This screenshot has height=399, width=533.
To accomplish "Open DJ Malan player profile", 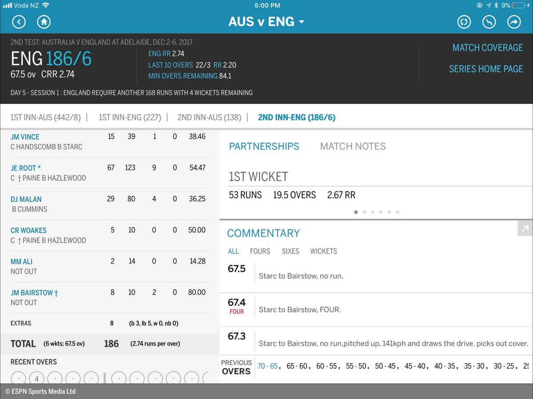I will click(x=26, y=199).
